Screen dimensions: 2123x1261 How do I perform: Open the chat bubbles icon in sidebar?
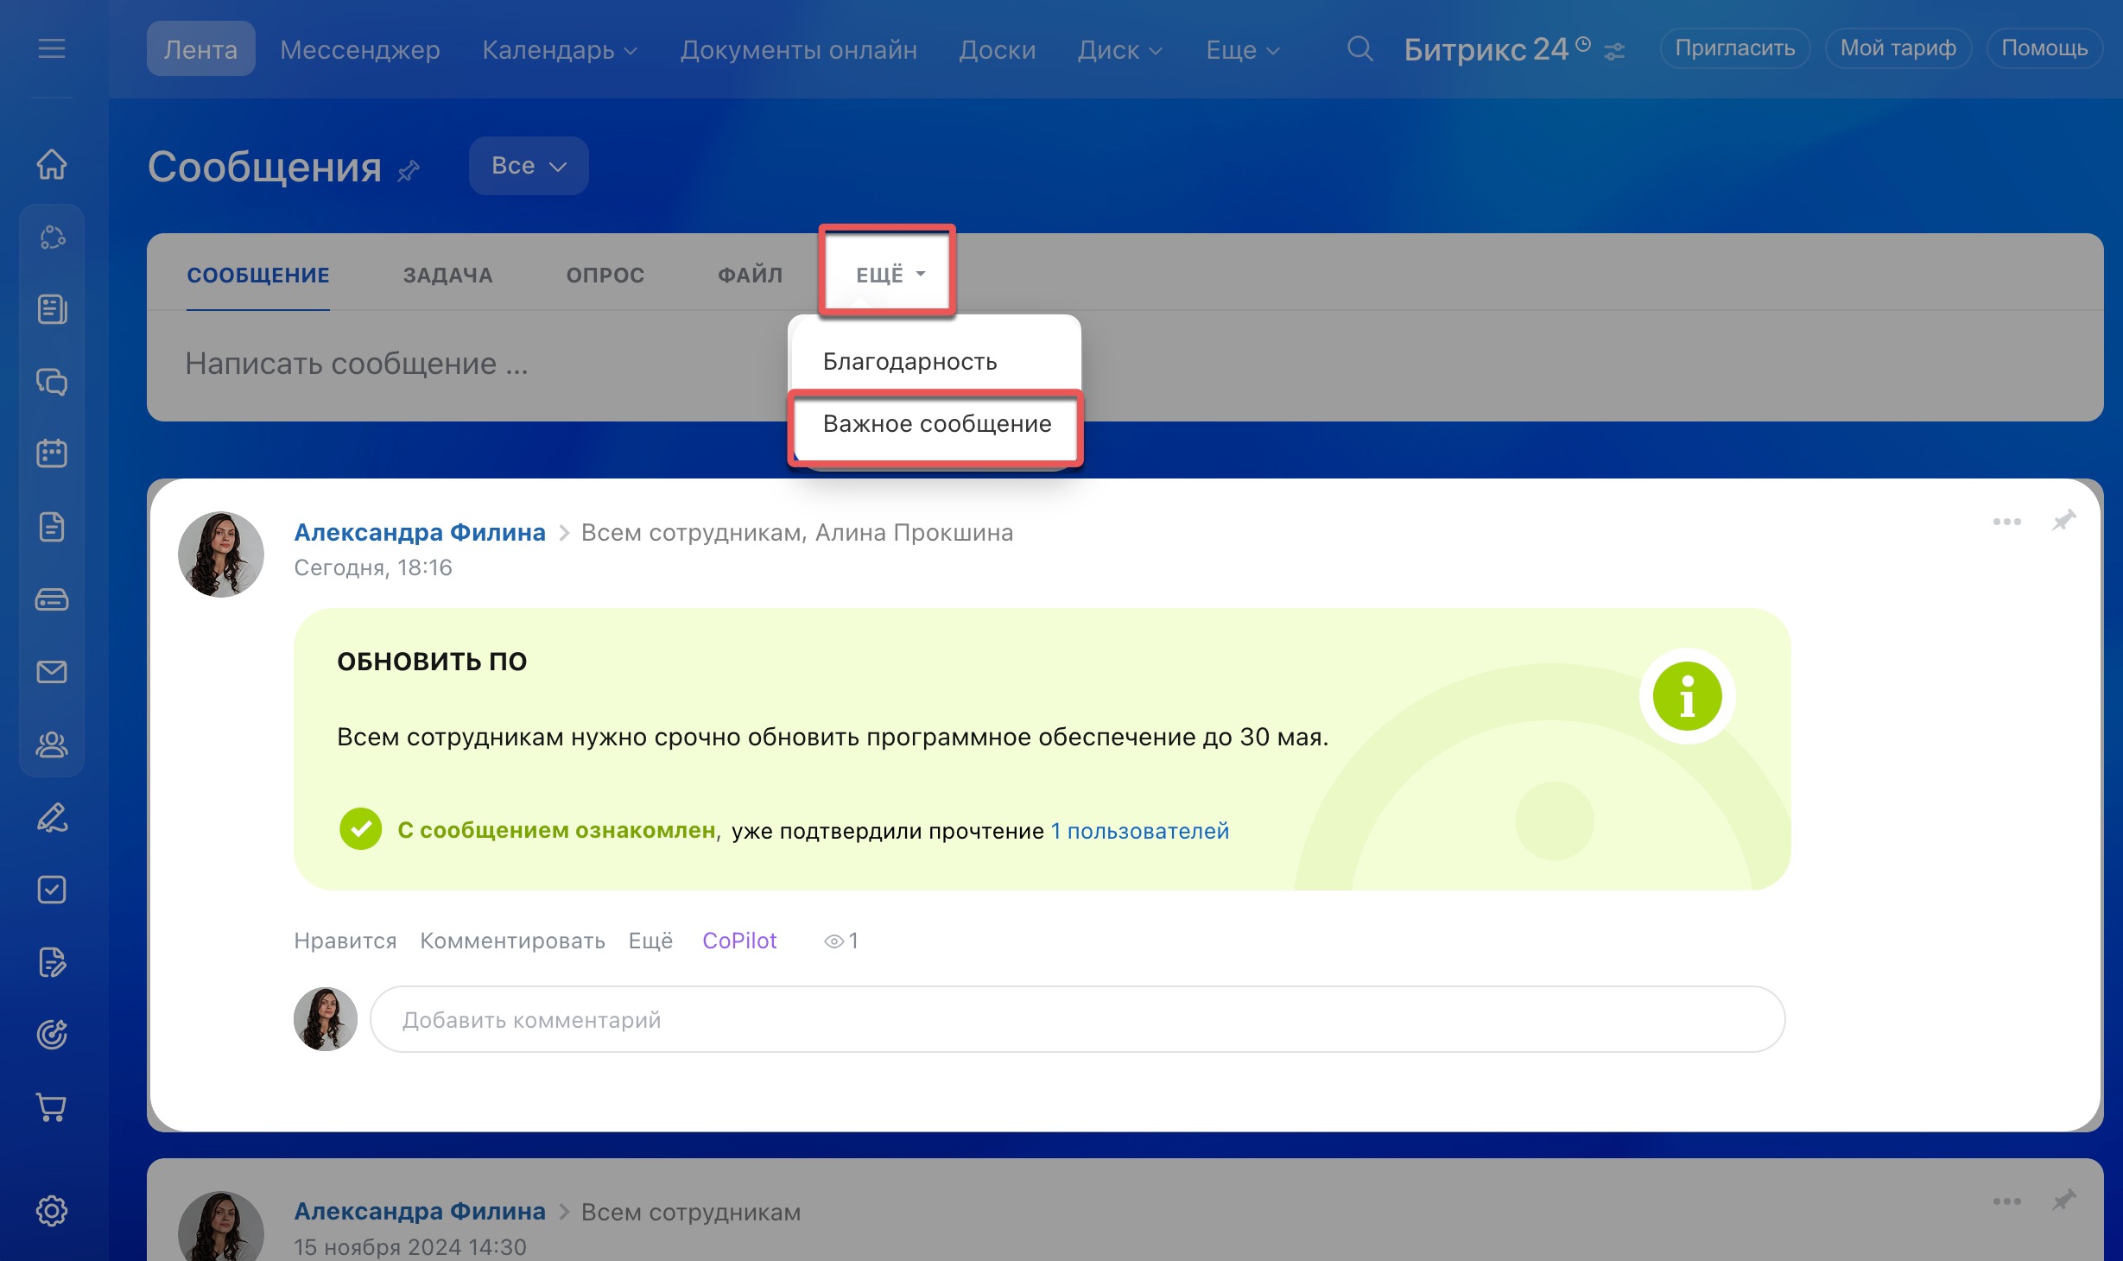pos(52,382)
